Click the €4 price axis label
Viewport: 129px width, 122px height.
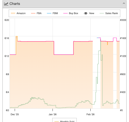7,92
